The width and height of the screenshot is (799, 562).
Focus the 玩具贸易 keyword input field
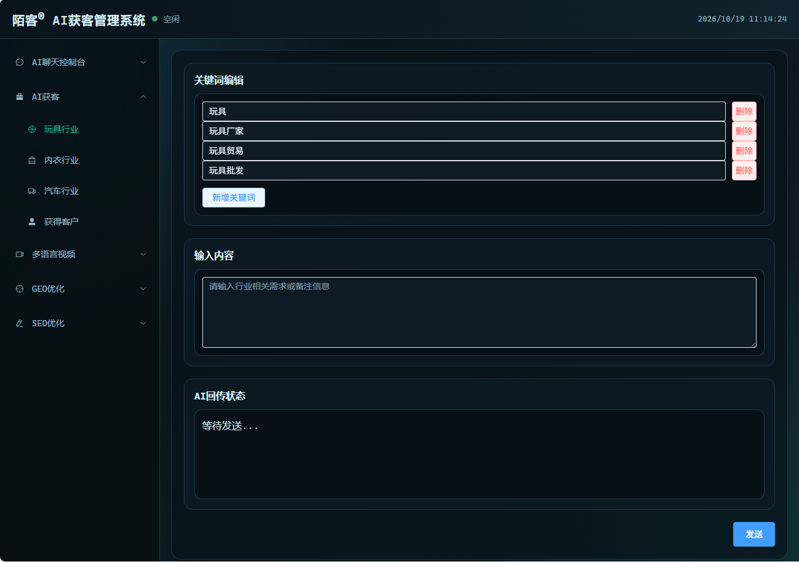click(x=464, y=151)
